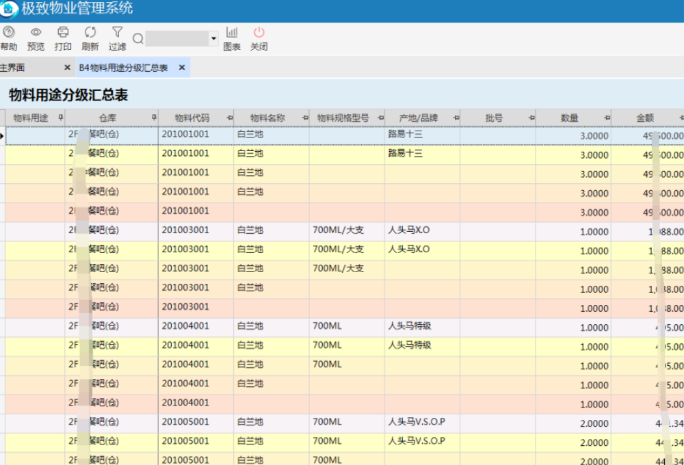Image resolution: width=684 pixels, height=465 pixels.
Task: Click 白兰地 name in first row
Action: [250, 134]
